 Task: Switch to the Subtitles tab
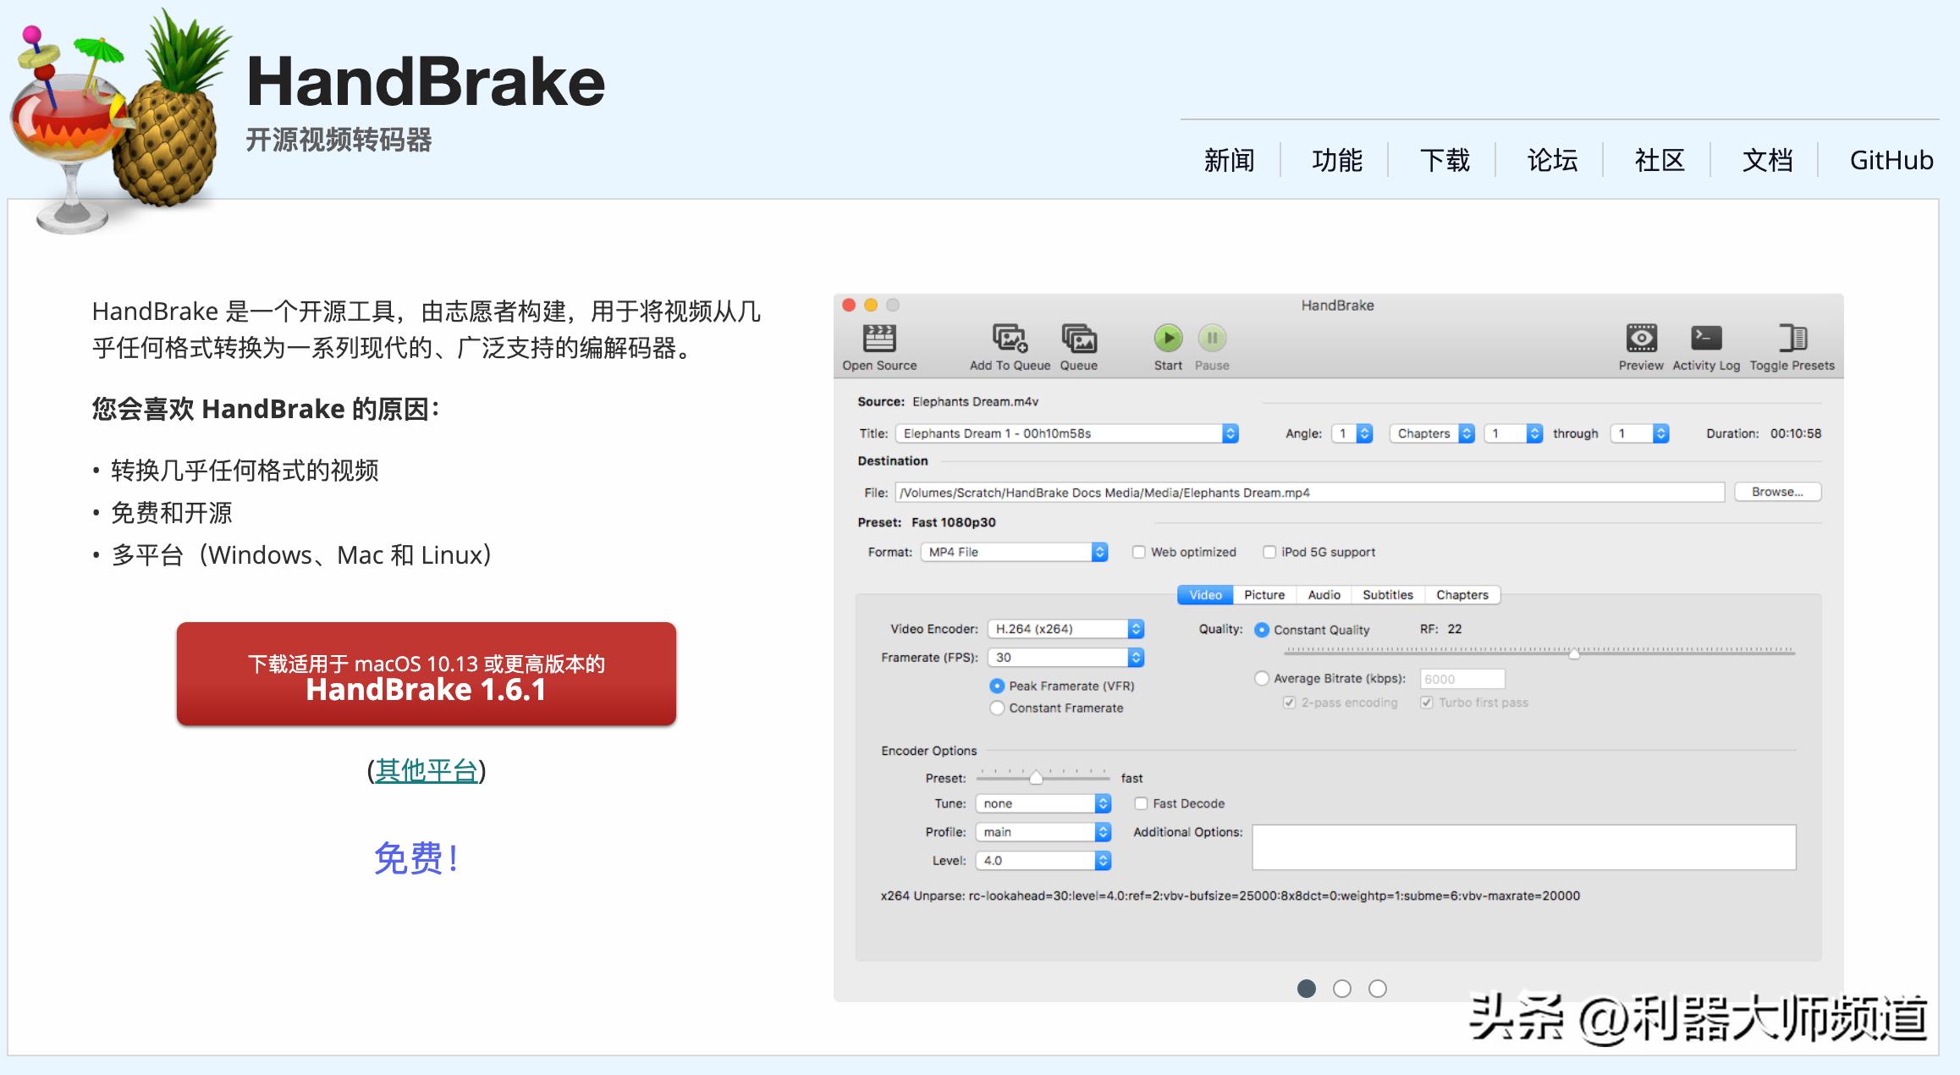pos(1387,595)
